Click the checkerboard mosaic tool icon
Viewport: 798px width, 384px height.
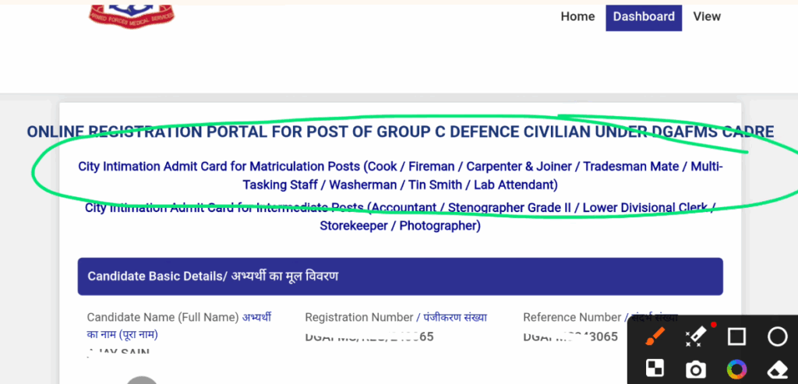656,368
